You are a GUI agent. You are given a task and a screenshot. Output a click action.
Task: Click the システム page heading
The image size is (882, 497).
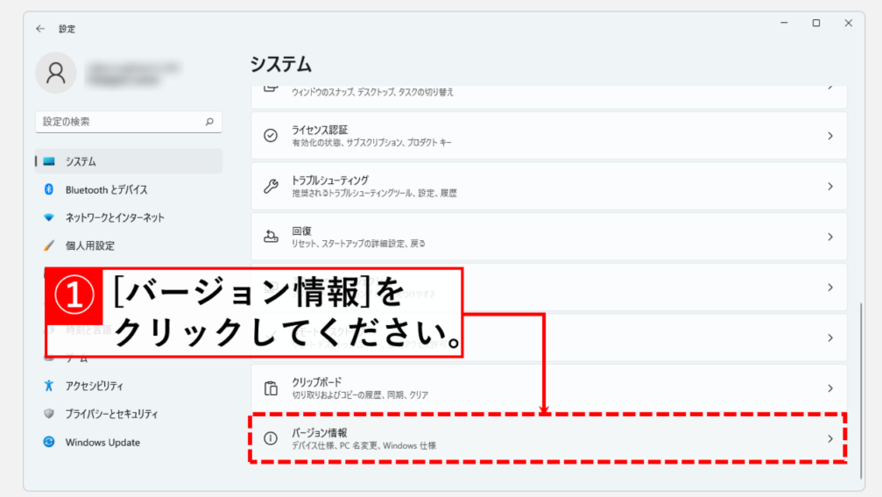pyautogui.click(x=280, y=65)
